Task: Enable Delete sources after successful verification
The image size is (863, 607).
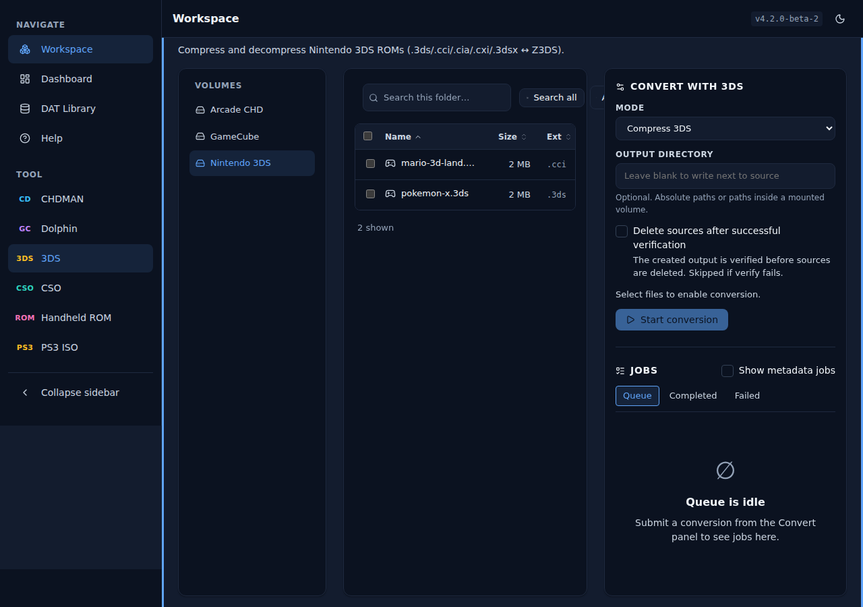Action: click(622, 231)
